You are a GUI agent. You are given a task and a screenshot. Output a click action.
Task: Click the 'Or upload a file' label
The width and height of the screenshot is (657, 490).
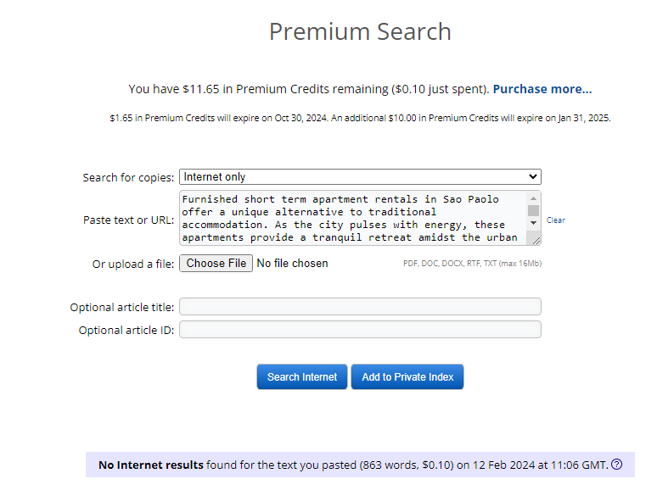[x=133, y=264]
